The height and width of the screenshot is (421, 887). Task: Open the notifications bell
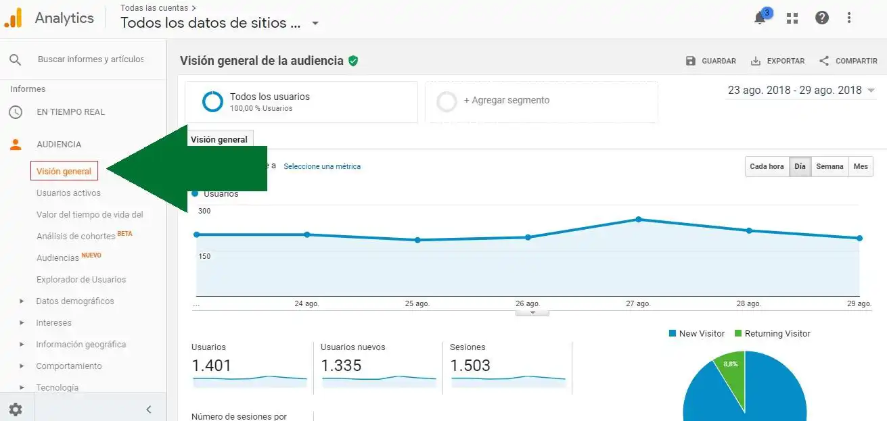pyautogui.click(x=758, y=18)
